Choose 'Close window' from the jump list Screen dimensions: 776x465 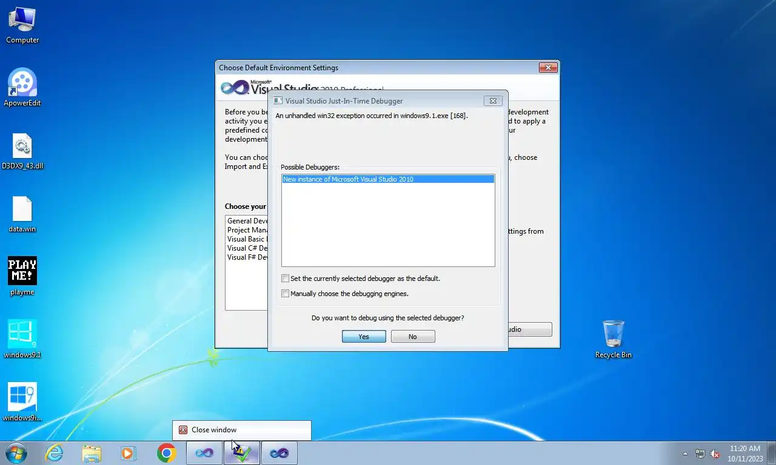click(x=242, y=430)
